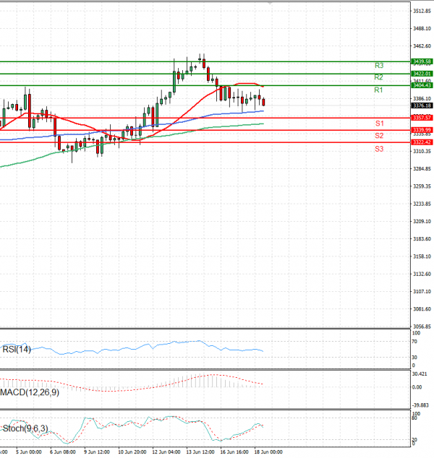Screen dimensions: 434x458
Task: Select the green 3404.43 price tag
Action: [x=422, y=85]
